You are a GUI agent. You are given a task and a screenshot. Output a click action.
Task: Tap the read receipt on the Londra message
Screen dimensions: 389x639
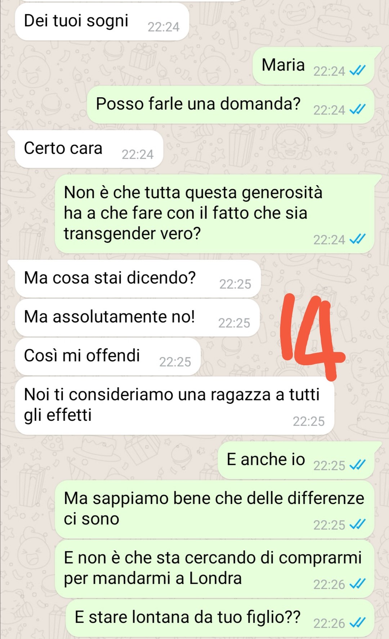(x=358, y=584)
